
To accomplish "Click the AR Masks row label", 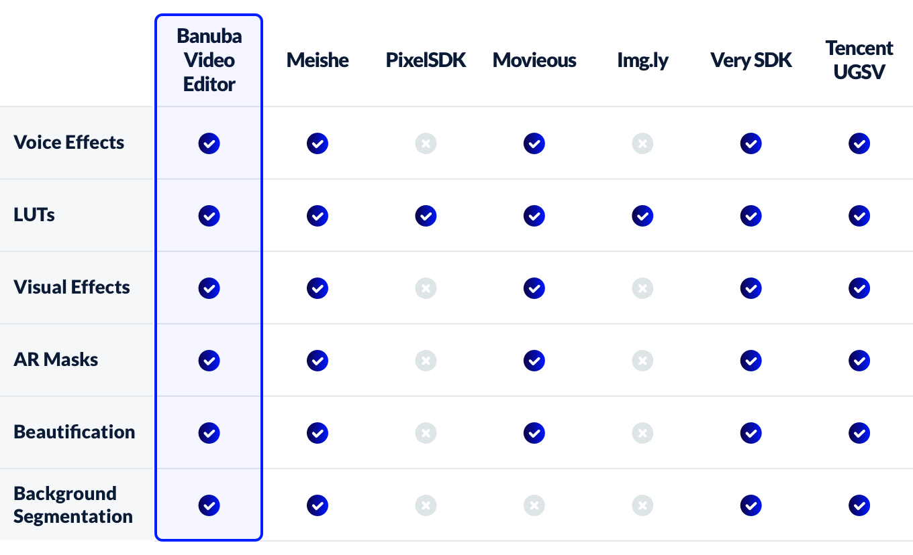I will coord(56,360).
